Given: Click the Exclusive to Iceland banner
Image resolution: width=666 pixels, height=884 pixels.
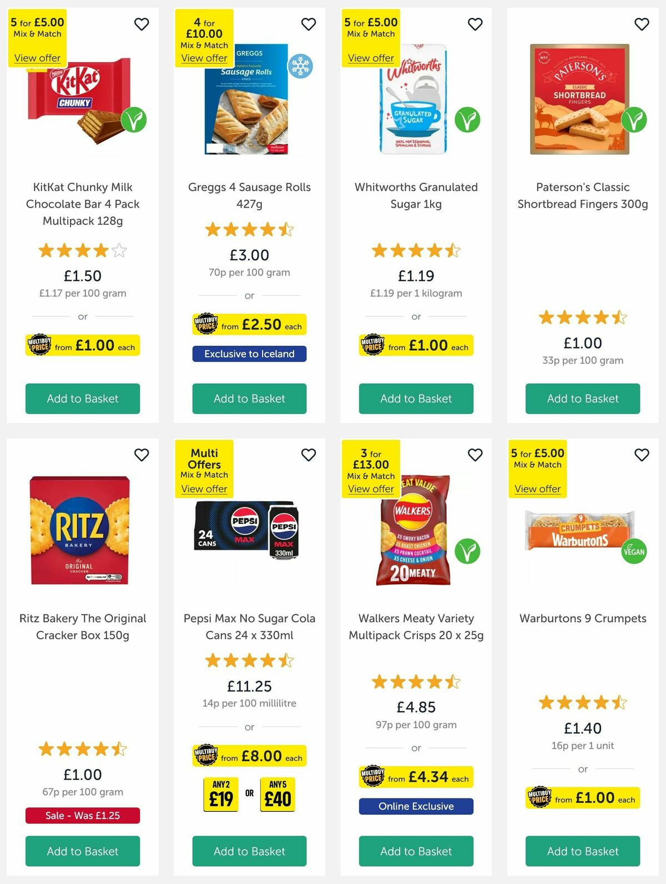Looking at the screenshot, I should [x=249, y=353].
